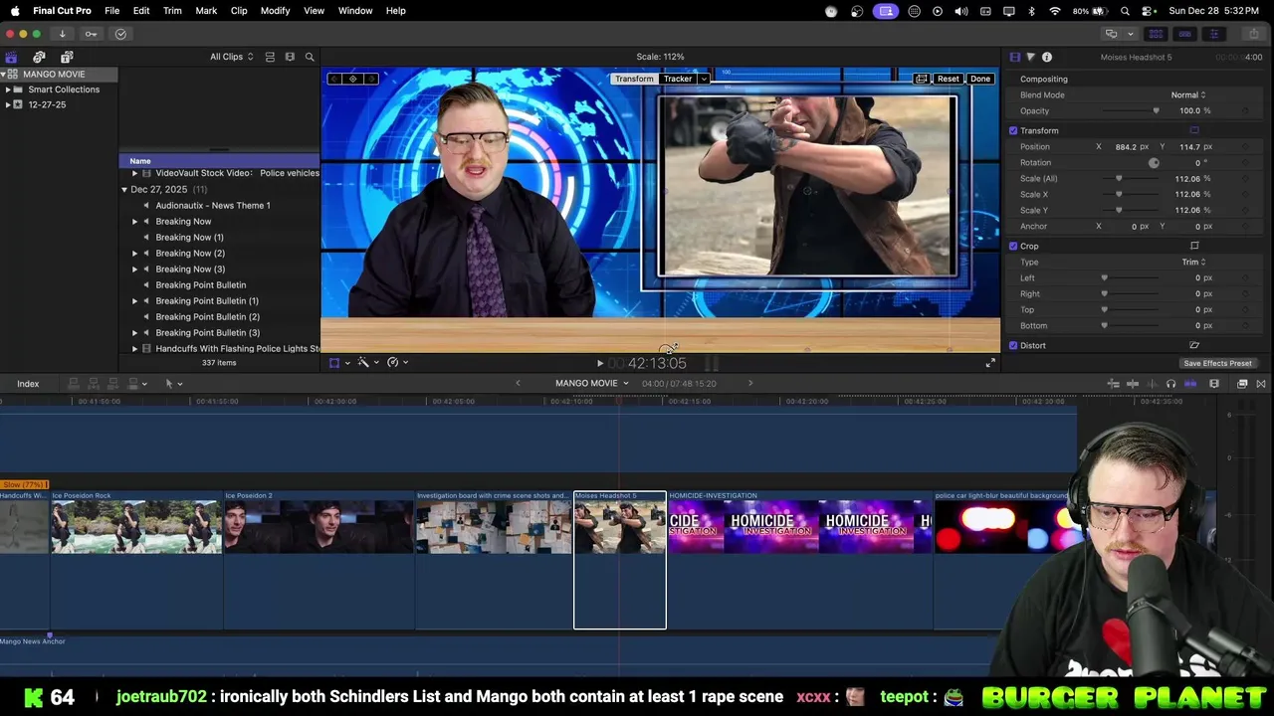Toggle timeline snapping icon
1274x716 pixels.
pos(1190,384)
